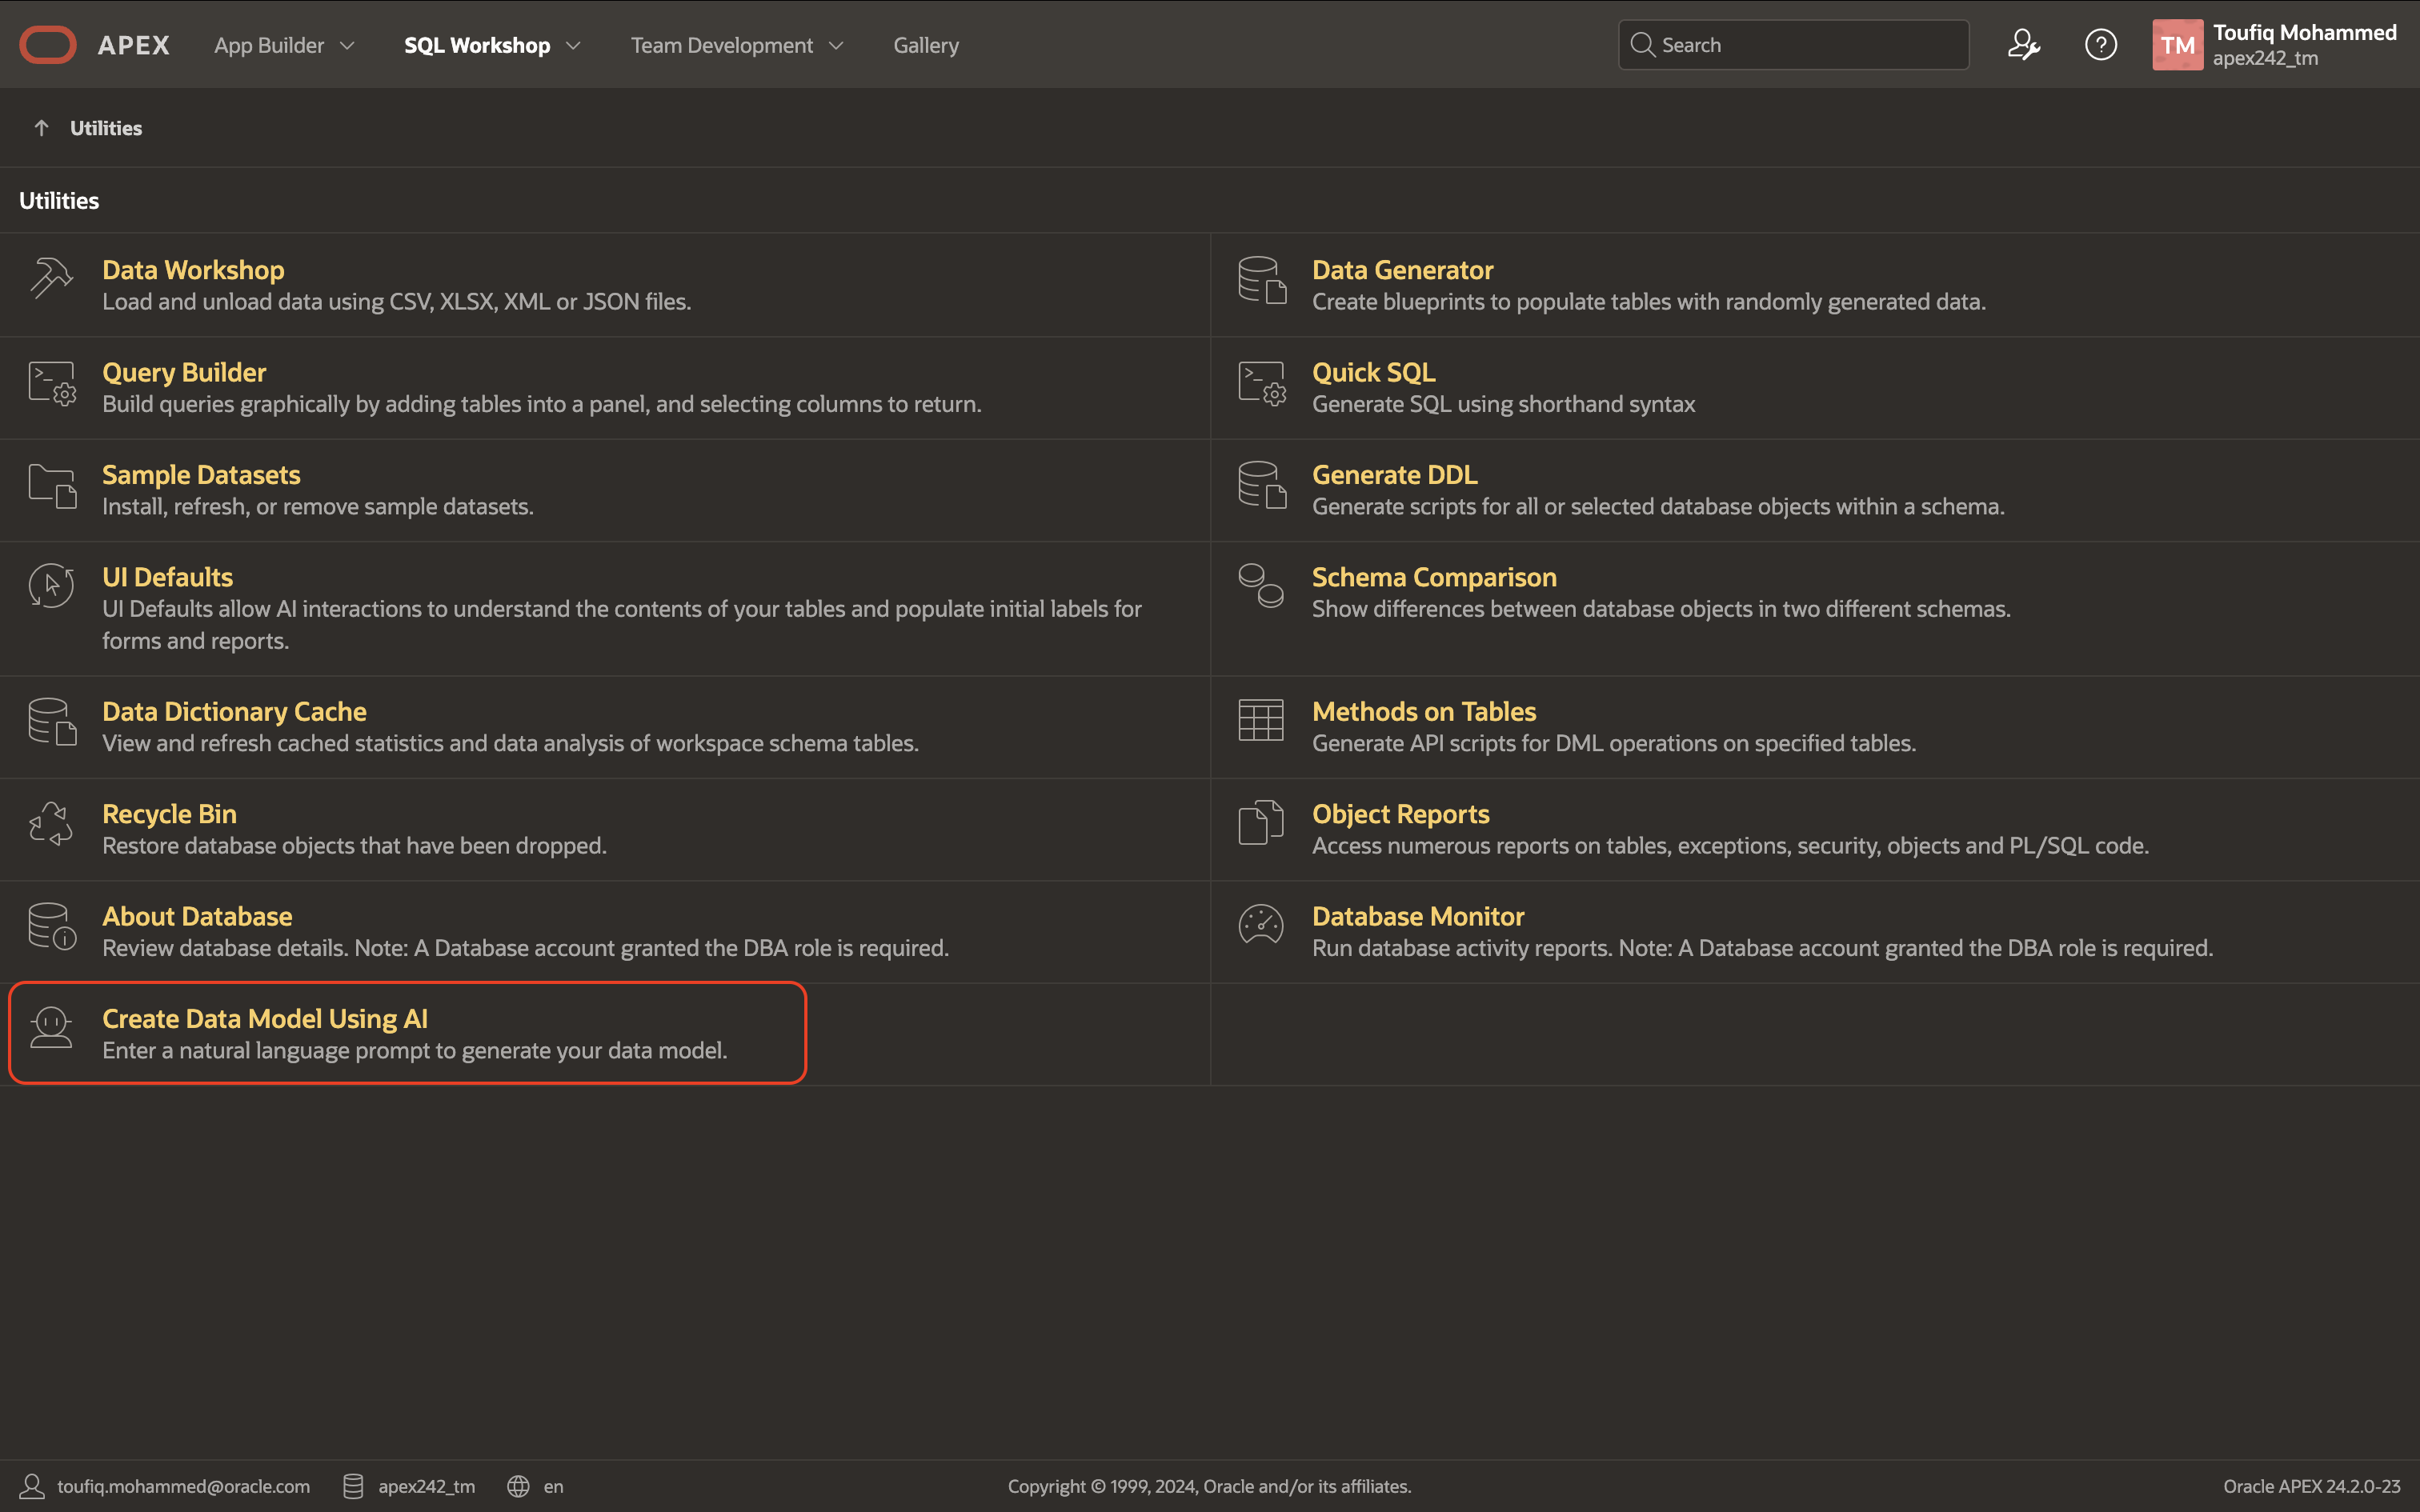
Task: Expand the App Builder dropdown chevron
Action: [348, 46]
